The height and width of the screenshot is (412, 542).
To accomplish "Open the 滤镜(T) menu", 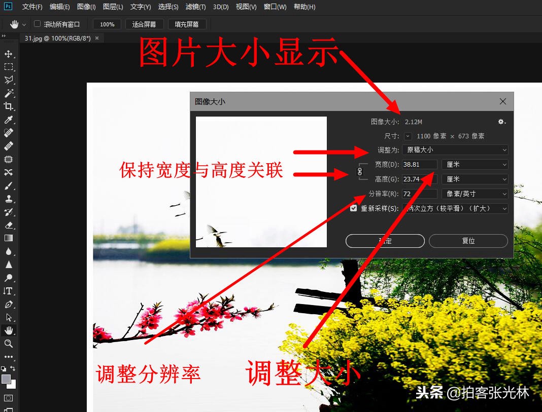I will (x=195, y=7).
